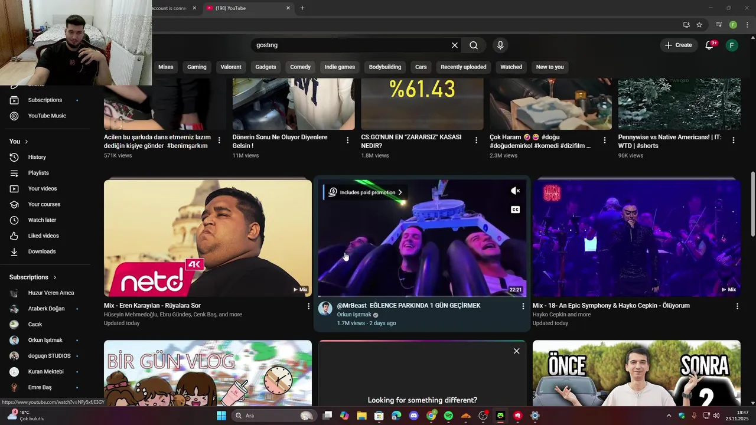Expand the Subscriptions section

[33, 277]
